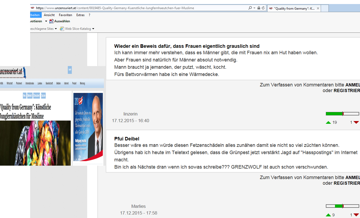Downvote Marlies' comment with red arrow
The image size is (360, 218).
tap(356, 215)
